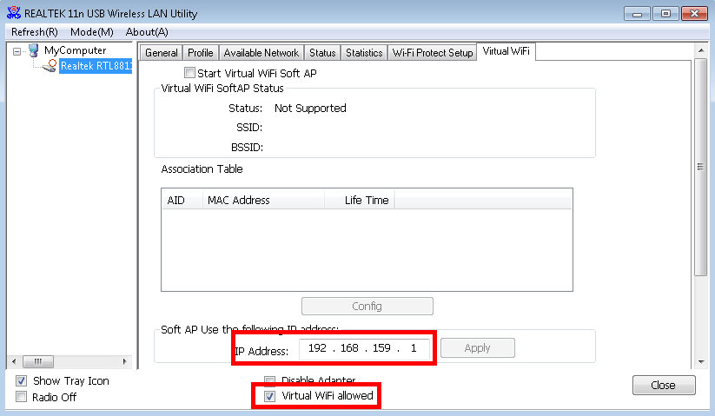Switch to the Status tab
715x416 pixels.
[322, 53]
